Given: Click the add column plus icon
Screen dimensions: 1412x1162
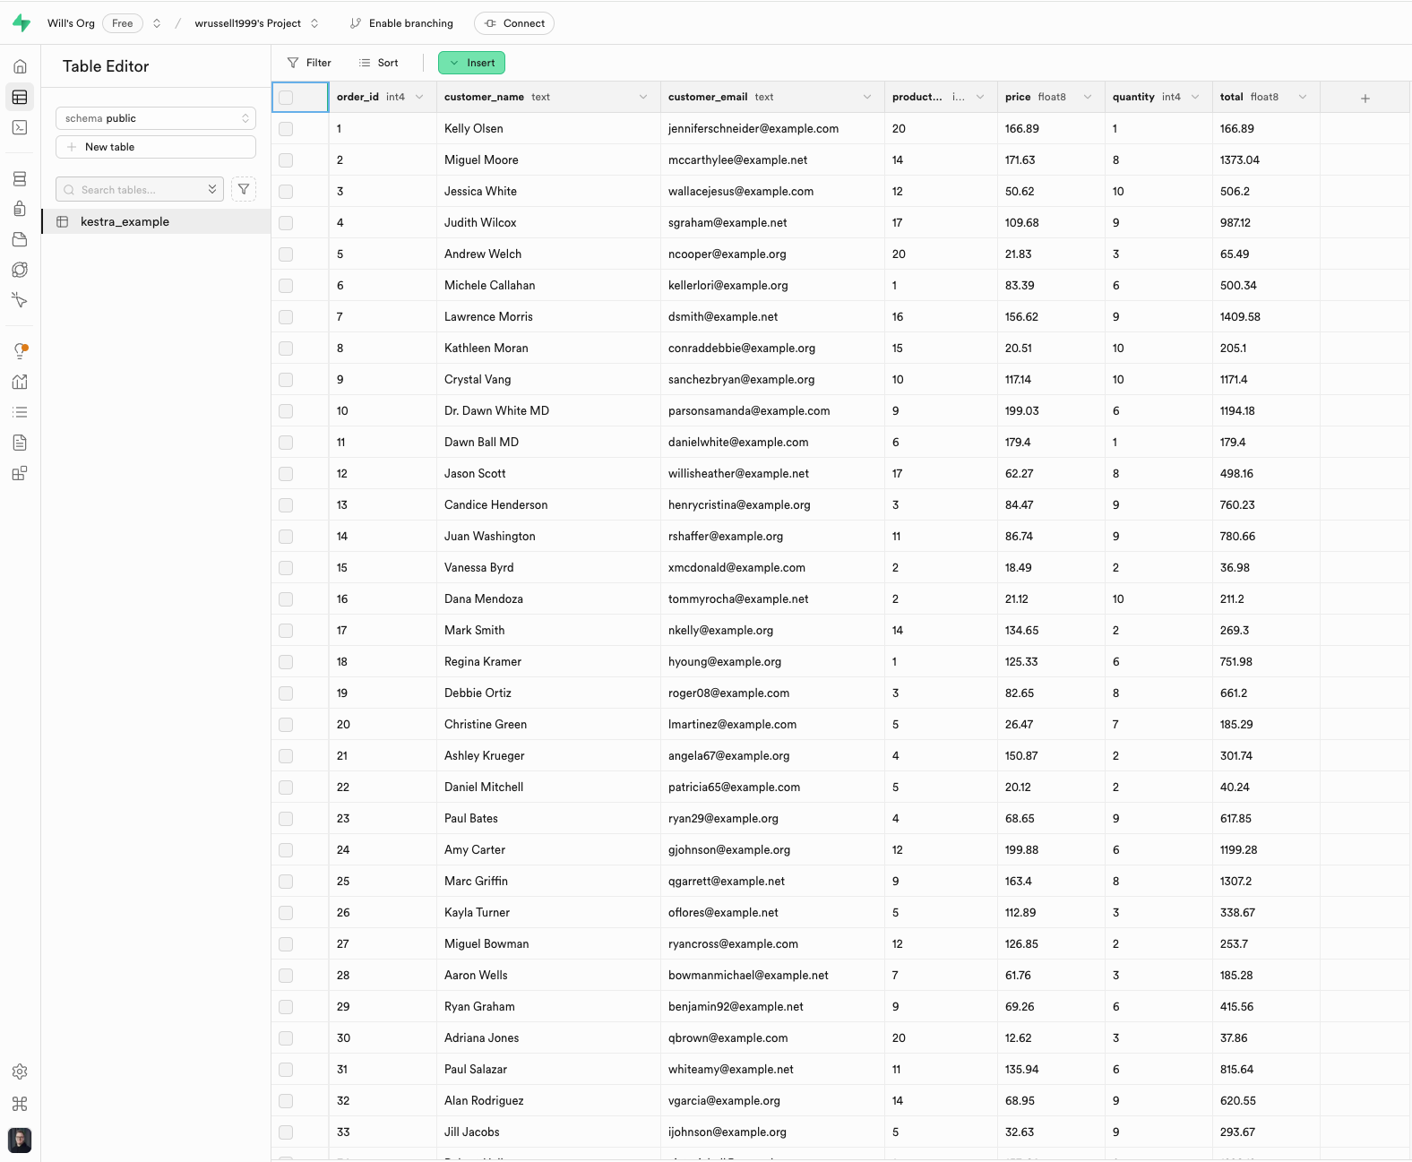Looking at the screenshot, I should pyautogui.click(x=1365, y=98).
